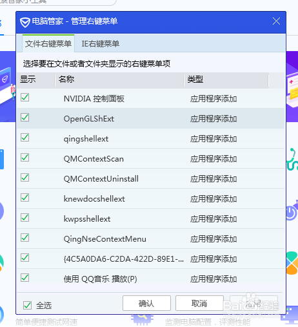
Task: Click the 电脑管家 shield logo icon
Action: click(25, 22)
